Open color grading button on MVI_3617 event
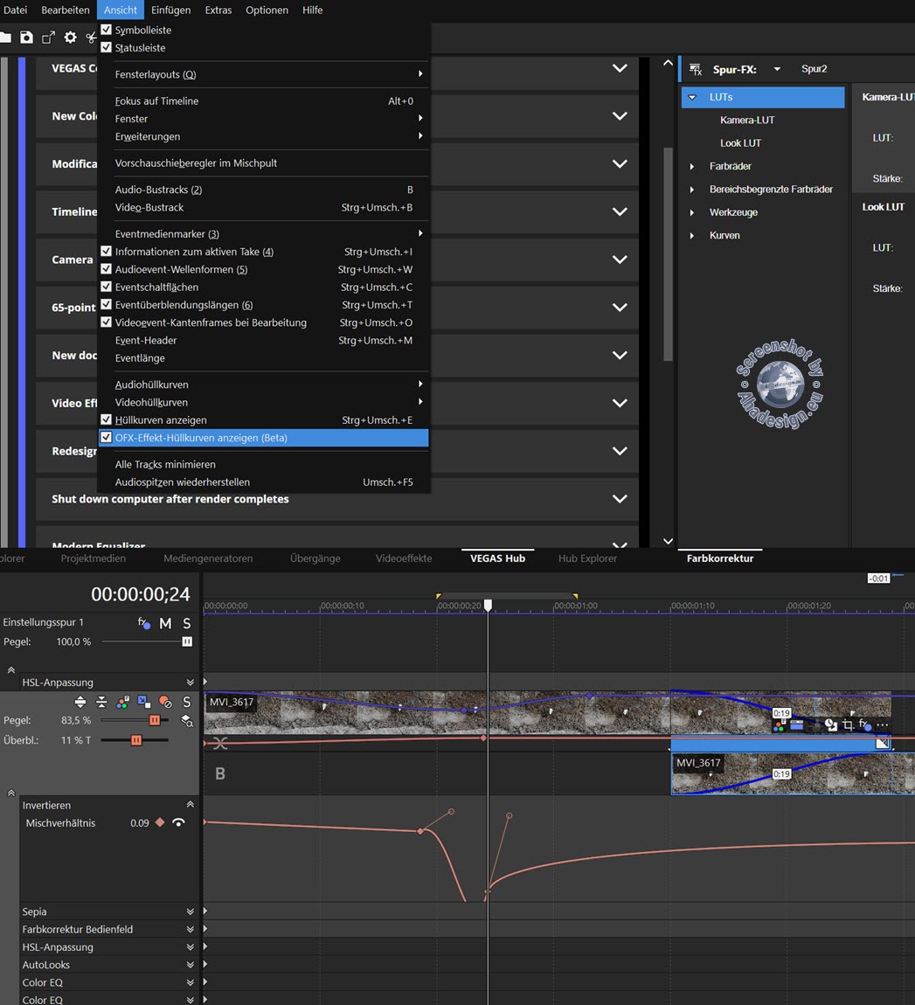915x1005 pixels. tap(780, 725)
